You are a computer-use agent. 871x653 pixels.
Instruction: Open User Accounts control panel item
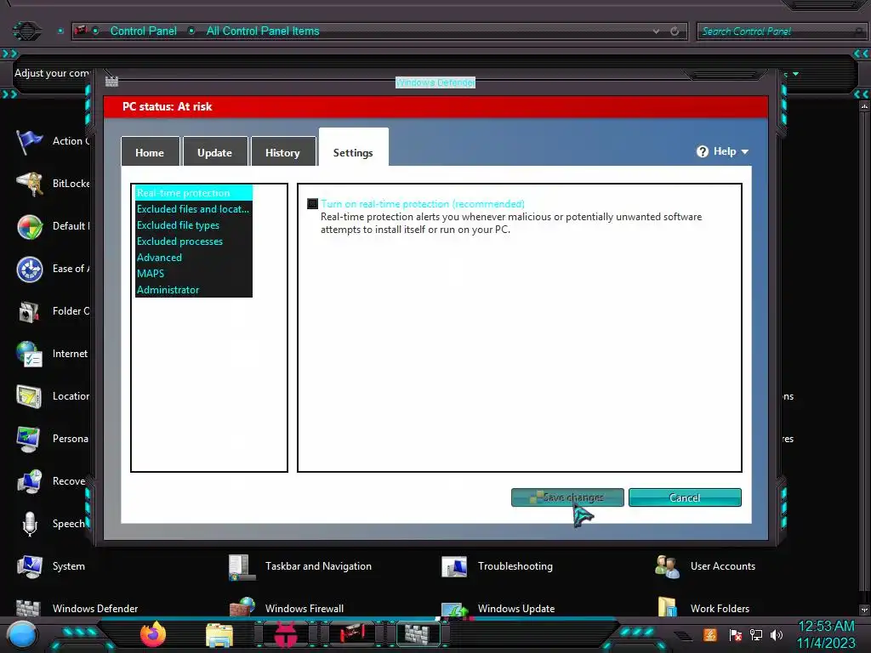click(x=705, y=566)
